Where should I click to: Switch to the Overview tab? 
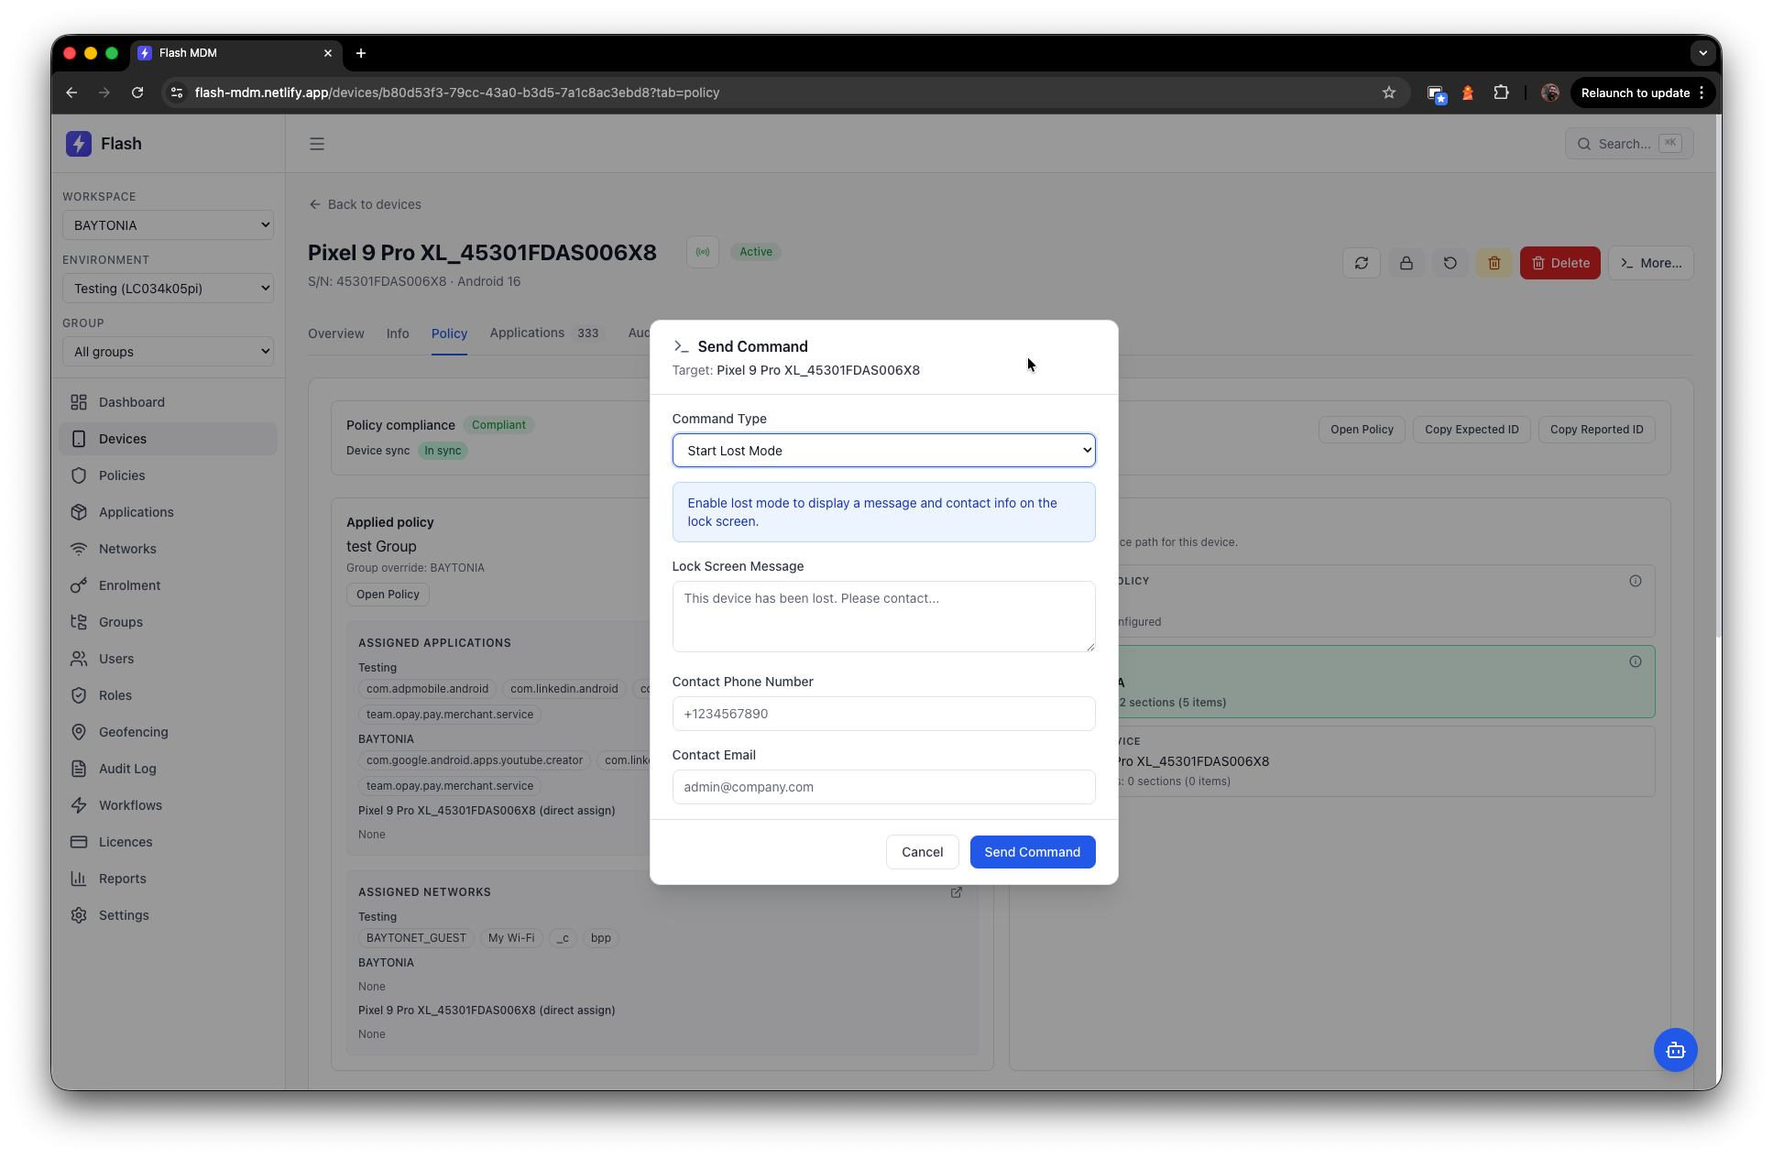pos(335,333)
